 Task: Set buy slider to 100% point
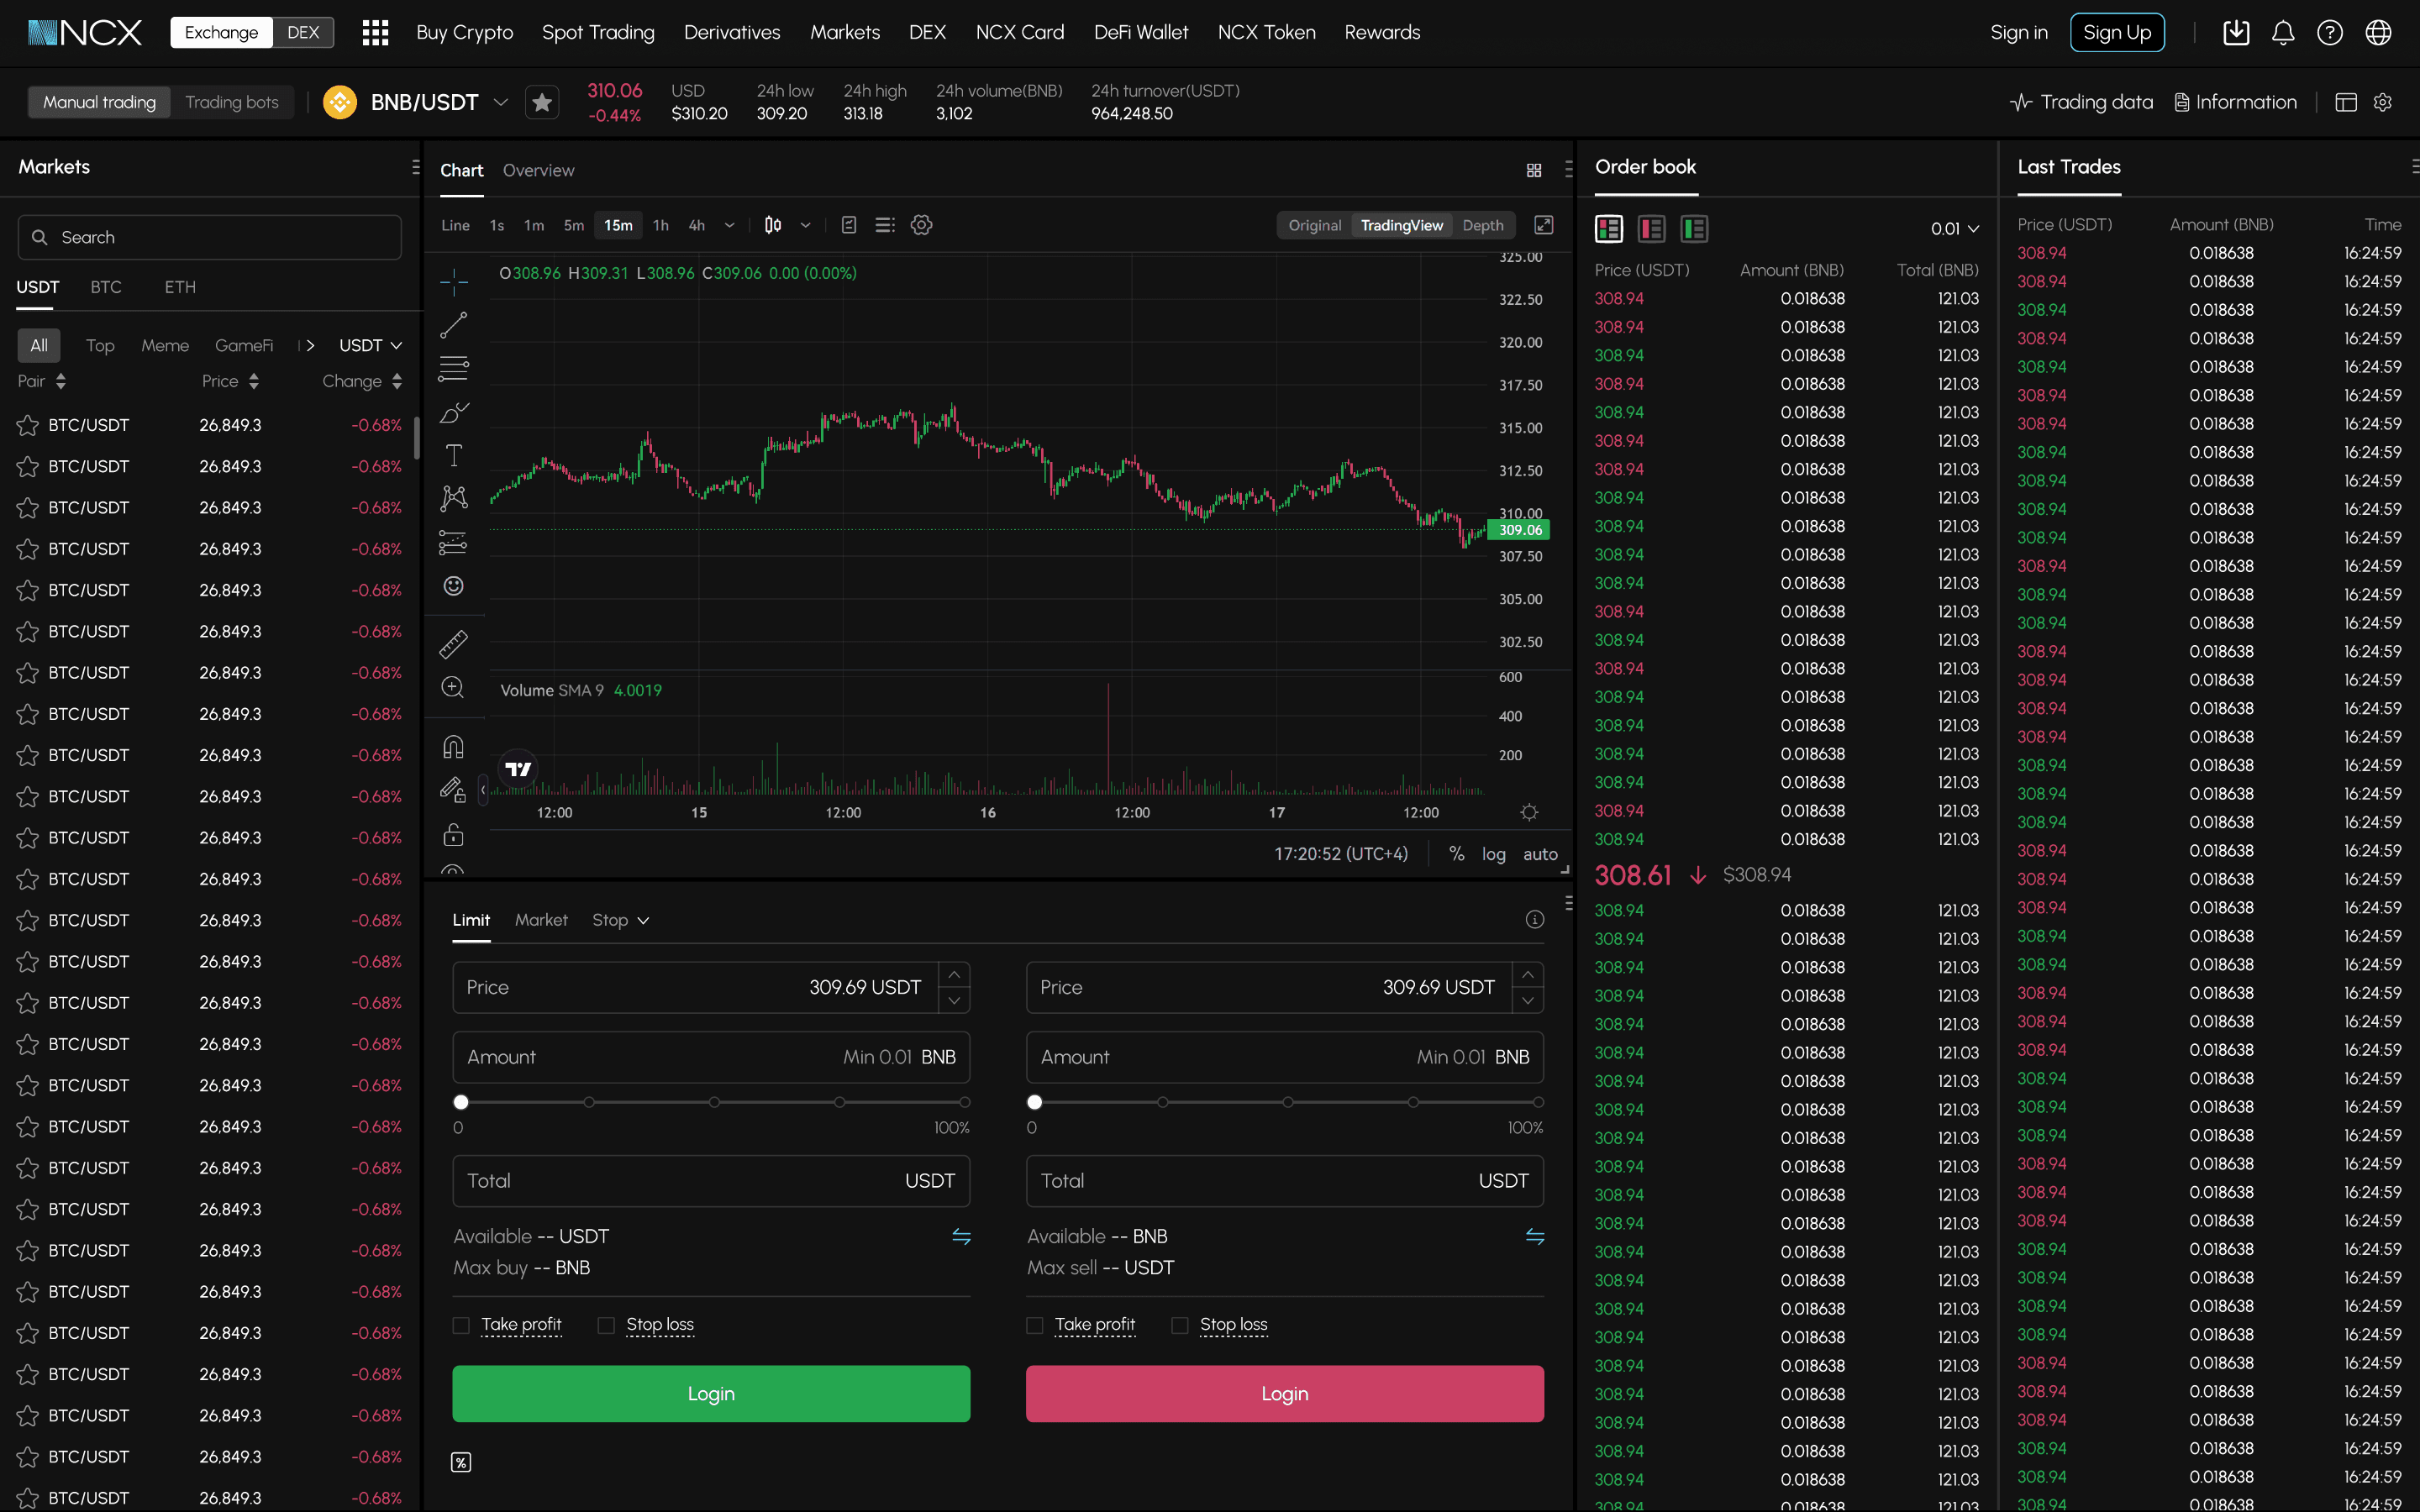click(x=964, y=1102)
